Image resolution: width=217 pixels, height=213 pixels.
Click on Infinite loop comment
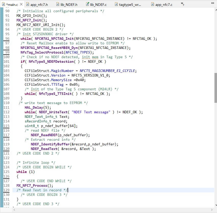(36, 163)
